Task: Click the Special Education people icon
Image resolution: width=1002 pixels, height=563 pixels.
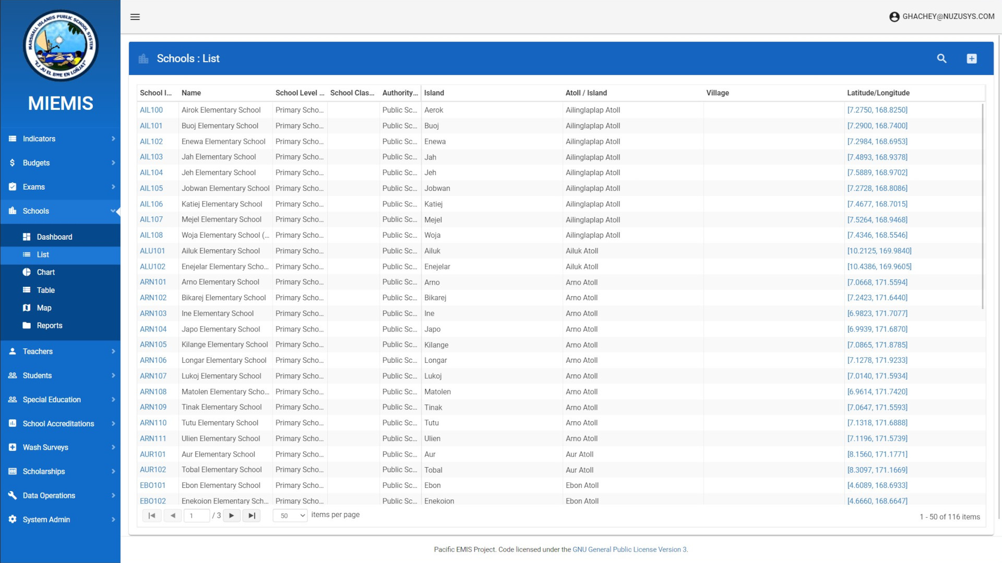Action: (x=13, y=399)
